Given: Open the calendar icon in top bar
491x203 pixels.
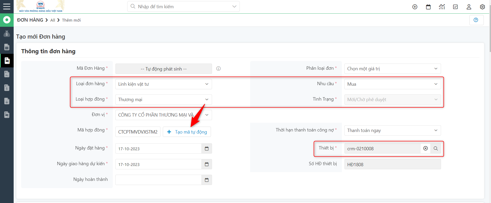Looking at the screenshot, I should point(428,7).
